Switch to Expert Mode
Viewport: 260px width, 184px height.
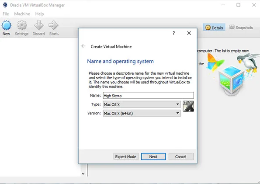pos(126,156)
